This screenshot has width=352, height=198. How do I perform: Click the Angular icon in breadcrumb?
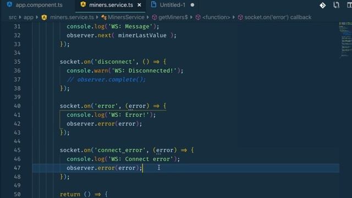tap(44, 17)
